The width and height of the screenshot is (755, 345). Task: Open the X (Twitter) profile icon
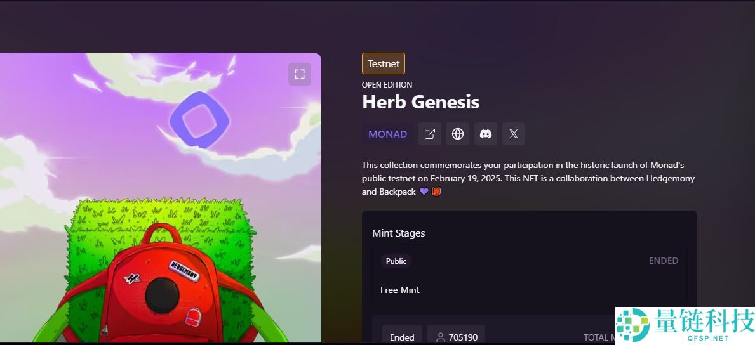coord(513,134)
